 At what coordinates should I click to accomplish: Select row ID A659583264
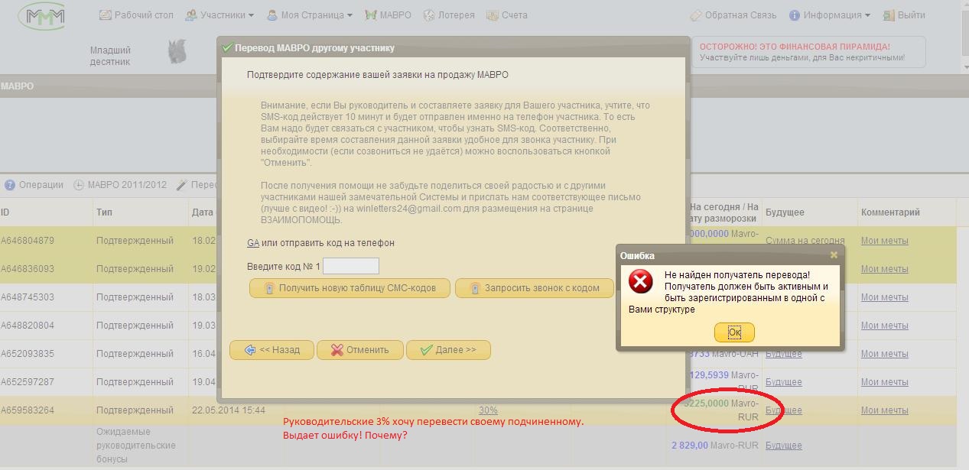28,410
